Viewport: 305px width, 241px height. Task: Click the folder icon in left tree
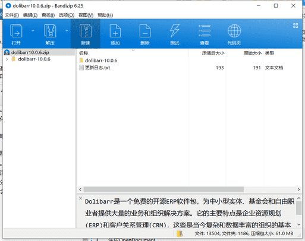coord(14,59)
